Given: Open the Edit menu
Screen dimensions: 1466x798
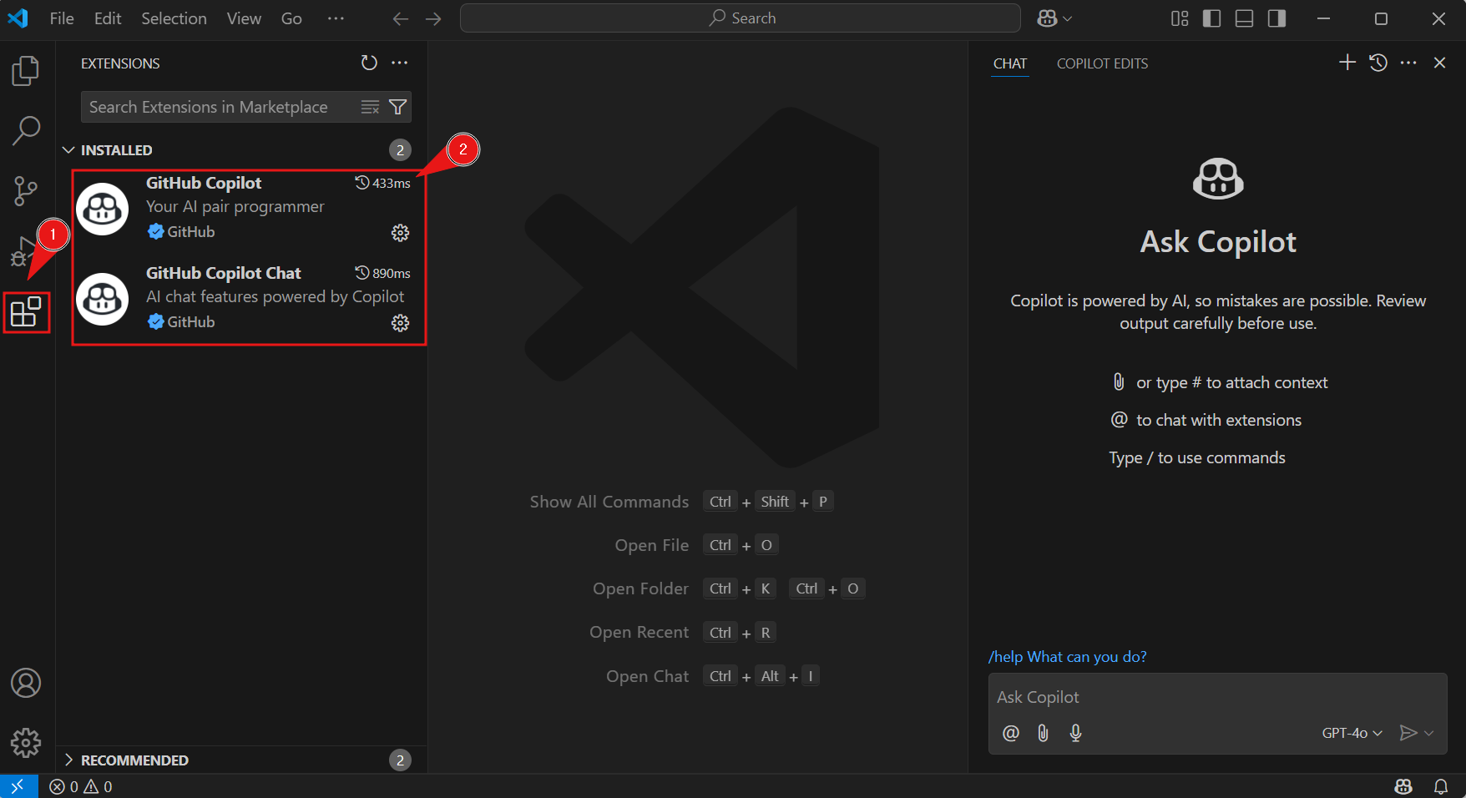Looking at the screenshot, I should (x=108, y=18).
